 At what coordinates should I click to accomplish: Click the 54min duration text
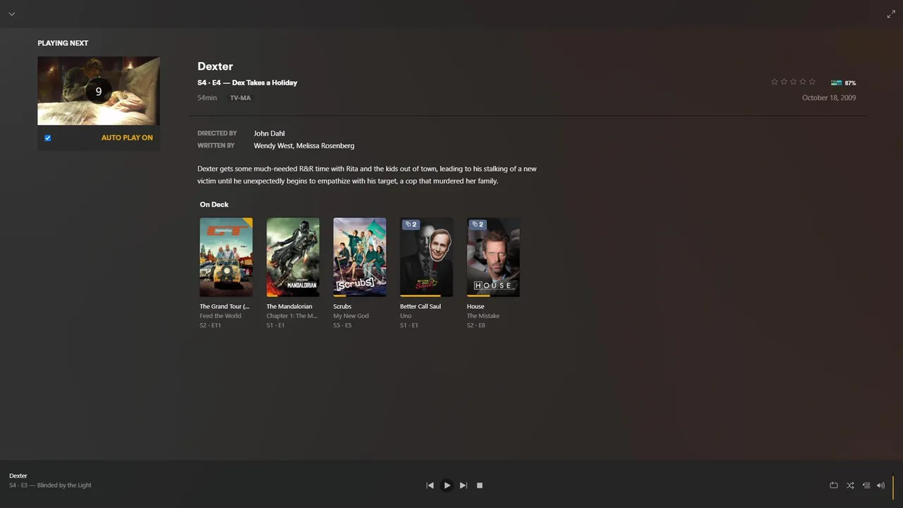coord(207,98)
